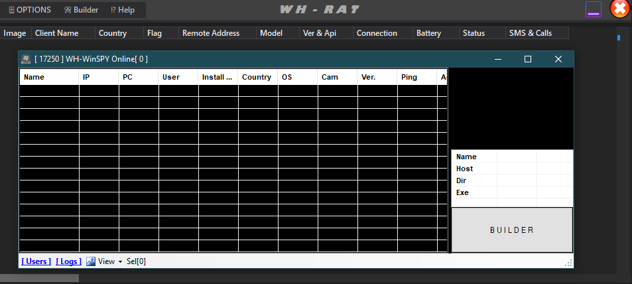The height and width of the screenshot is (284, 632).
Task: Click the picture icon beside View
Action: click(x=91, y=261)
